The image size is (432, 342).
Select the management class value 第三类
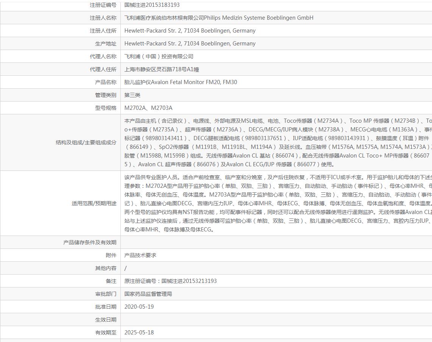coord(132,95)
